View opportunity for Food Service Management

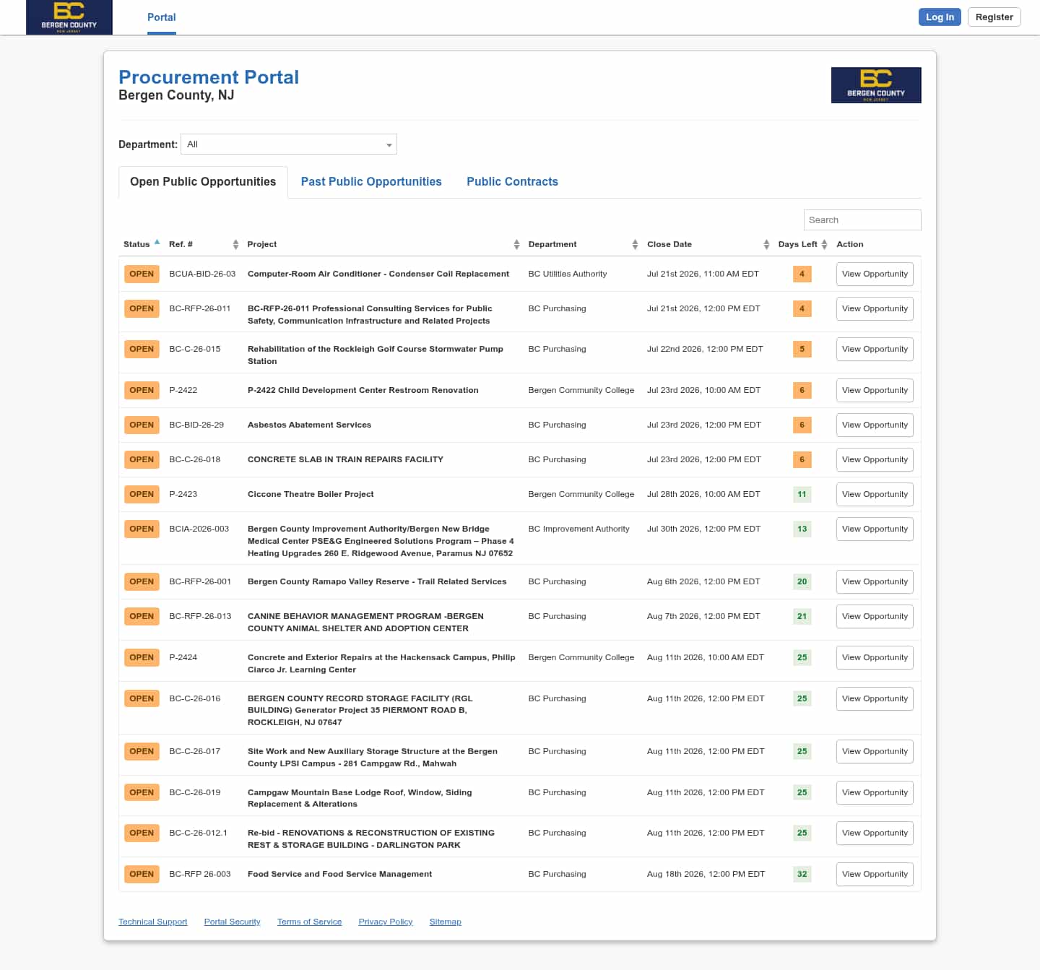point(875,875)
